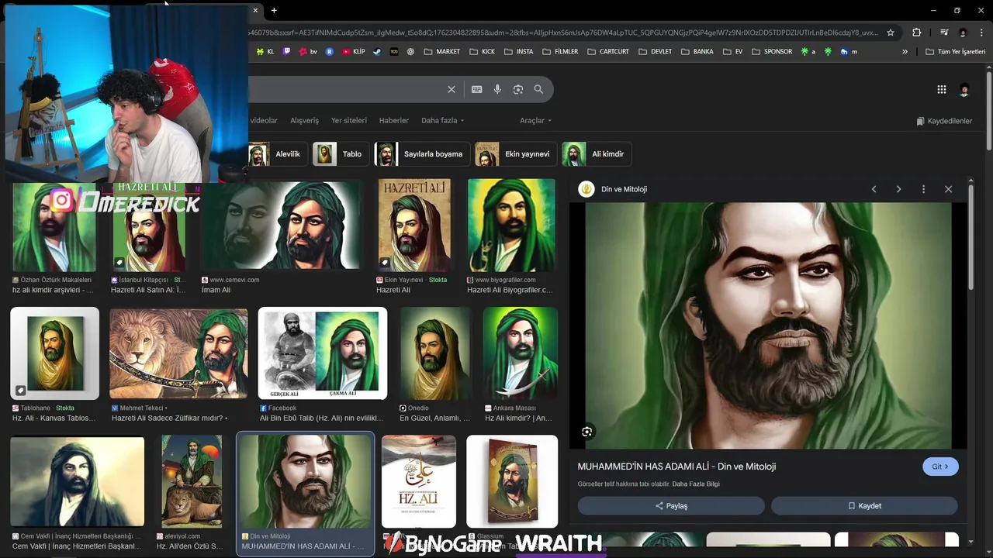993x558 pixels.
Task: Click the magnifier search icon
Action: (538, 89)
